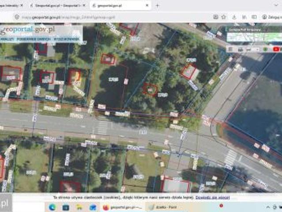This screenshot has height=212, width=282.
Task: Open the browser library icon
Action: (244, 17)
